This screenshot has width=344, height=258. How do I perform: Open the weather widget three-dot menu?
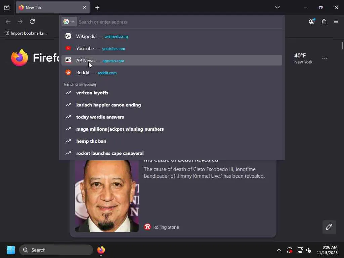(325, 58)
